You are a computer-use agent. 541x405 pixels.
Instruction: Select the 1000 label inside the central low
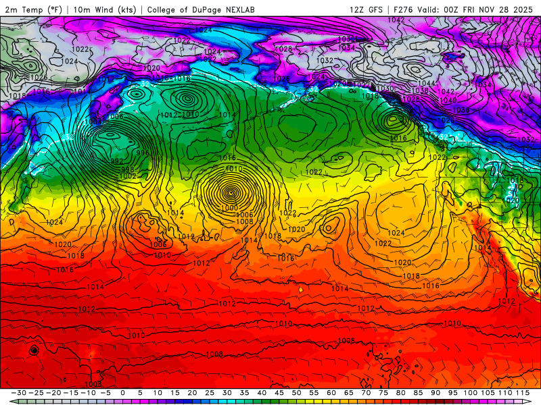[229, 208]
